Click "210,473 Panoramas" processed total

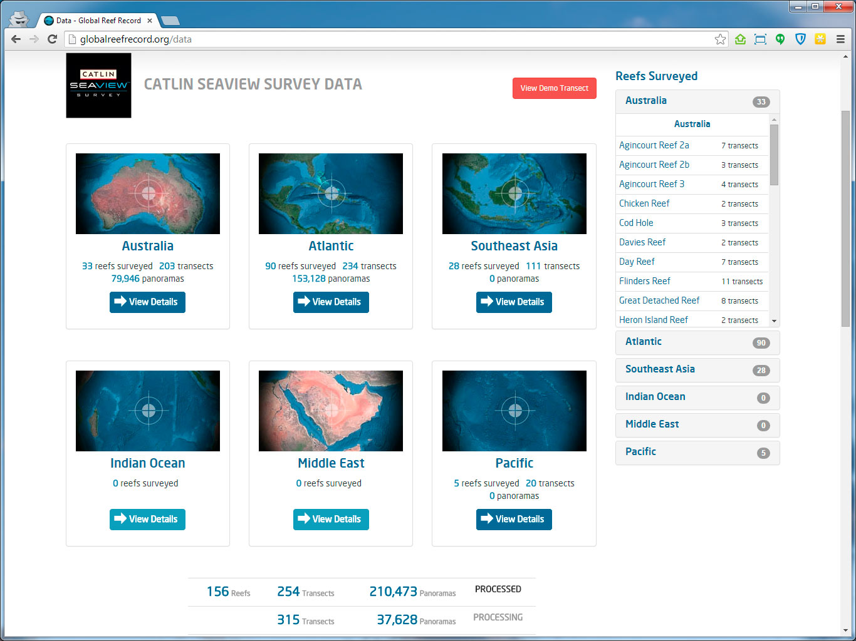click(x=412, y=592)
